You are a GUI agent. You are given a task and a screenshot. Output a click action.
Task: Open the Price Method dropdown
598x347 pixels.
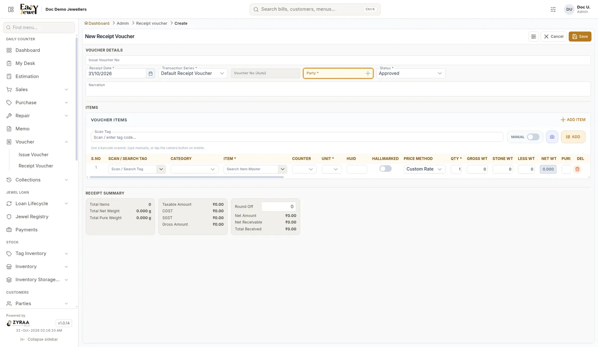[x=425, y=169]
